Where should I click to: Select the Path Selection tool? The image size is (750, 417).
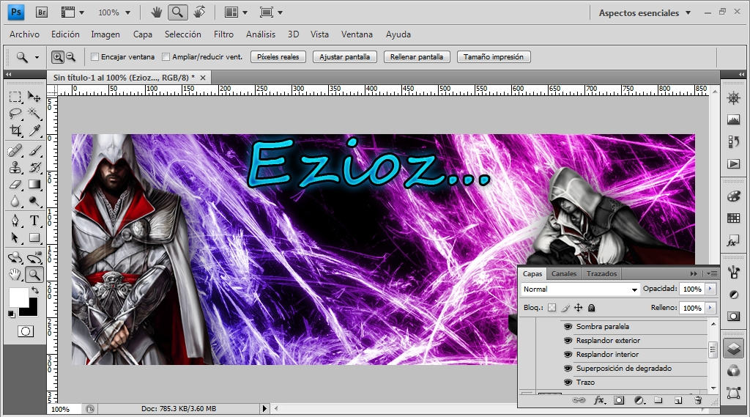point(15,237)
